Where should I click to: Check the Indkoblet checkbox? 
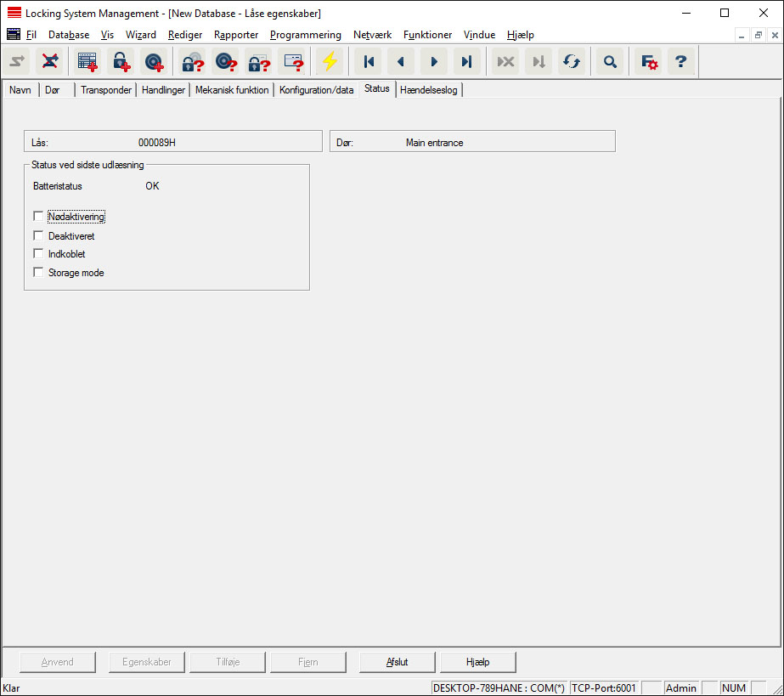coord(38,254)
